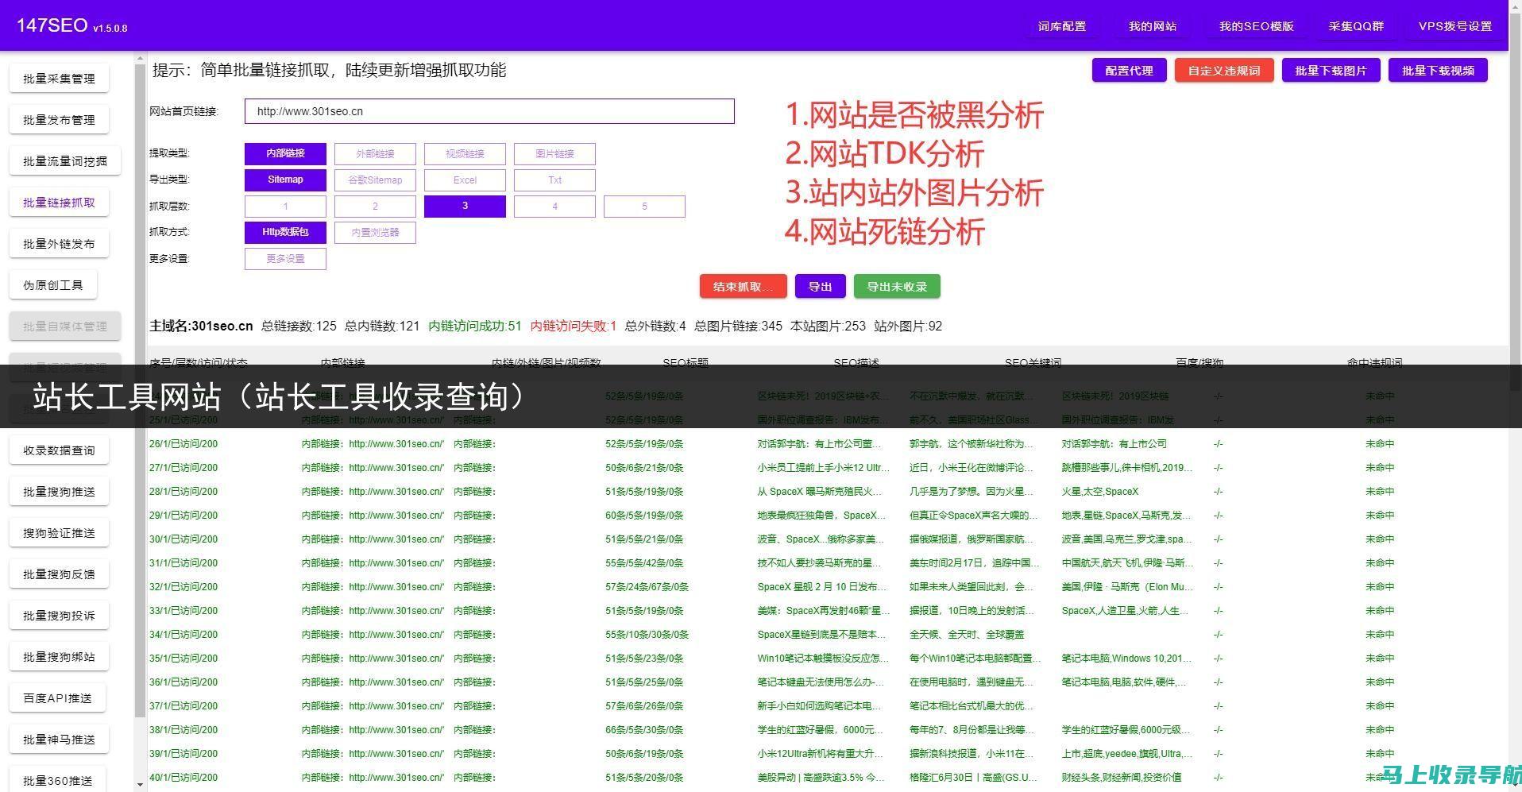
Task: Open 批量神马推送 in sidebar
Action: pos(59,740)
